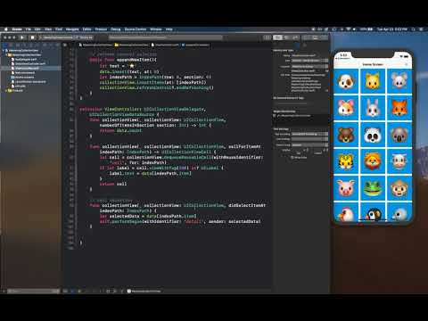Image resolution: width=428 pixels, height=321 pixels.
Task: Tap the pig emoji cell in the simulator
Action: 346,188
